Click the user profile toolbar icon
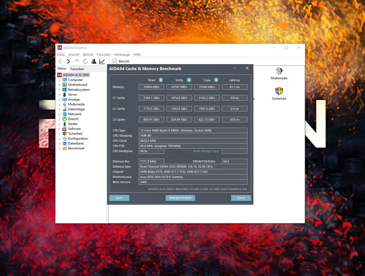Image resolution: width=365 pixels, height=276 pixels. coord(94,61)
